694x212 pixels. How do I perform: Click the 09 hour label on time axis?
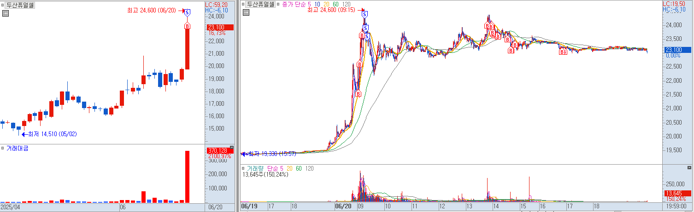tap(361, 207)
